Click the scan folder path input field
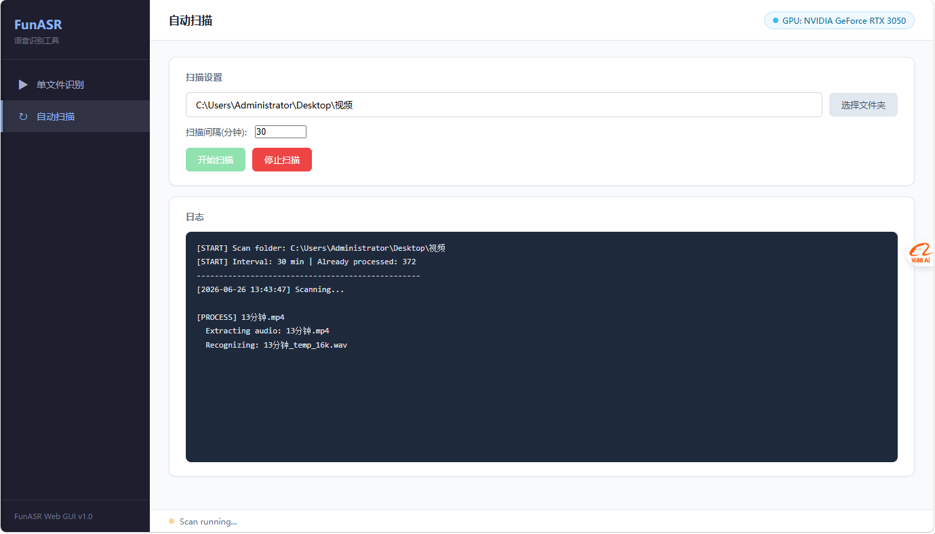935x534 pixels. tap(504, 105)
